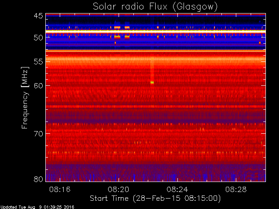Click the 55 MHz frequency tick label
279x209 pixels.
[x=38, y=61]
